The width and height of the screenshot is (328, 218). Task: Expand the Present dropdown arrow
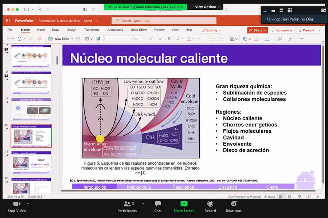pyautogui.click(x=320, y=30)
